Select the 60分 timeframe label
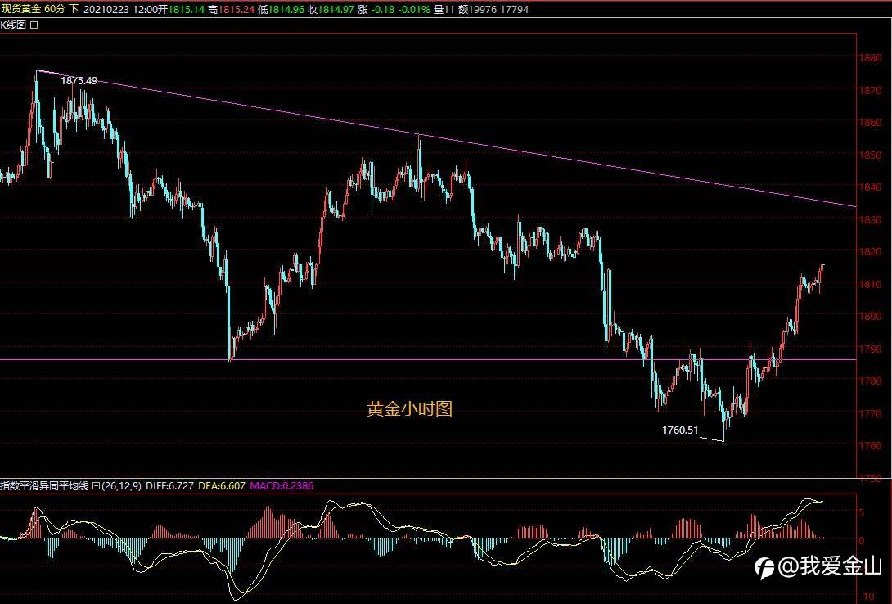This screenshot has height=604, width=892. click(54, 9)
